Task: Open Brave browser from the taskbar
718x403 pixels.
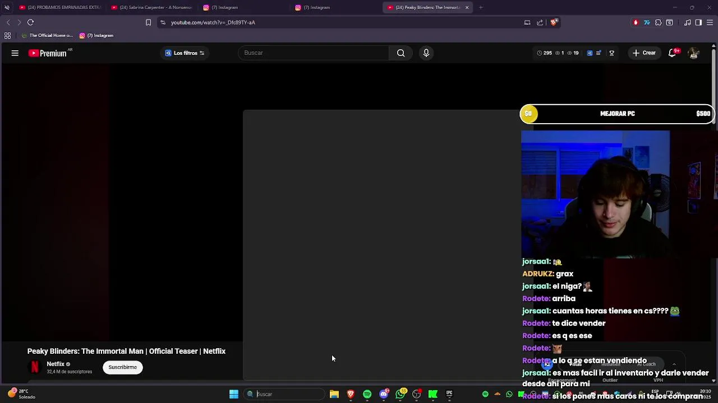Action: pos(351,394)
